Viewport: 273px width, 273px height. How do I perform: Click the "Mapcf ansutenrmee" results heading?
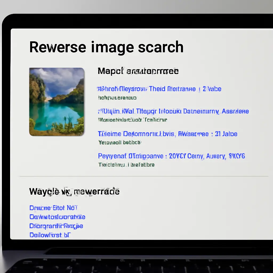click(138, 71)
